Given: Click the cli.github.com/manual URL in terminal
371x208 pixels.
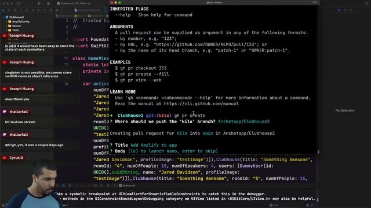Looking at the screenshot, I should tap(201, 104).
